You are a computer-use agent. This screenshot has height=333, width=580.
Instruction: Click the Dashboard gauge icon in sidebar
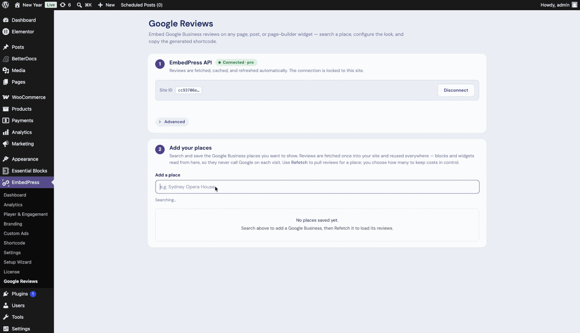[x=6, y=20]
